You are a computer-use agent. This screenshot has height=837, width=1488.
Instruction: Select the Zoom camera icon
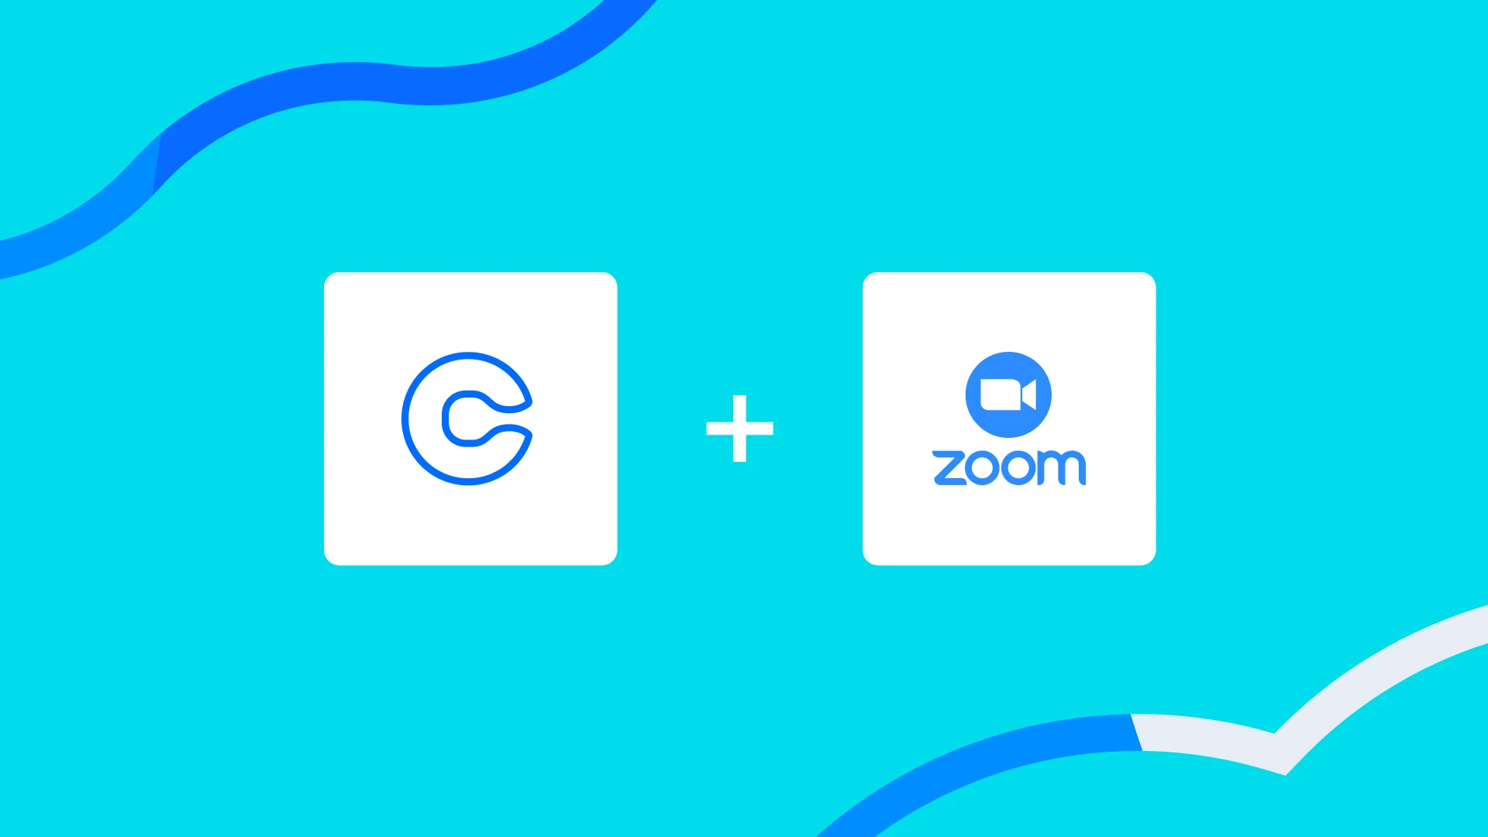[x=1009, y=394]
